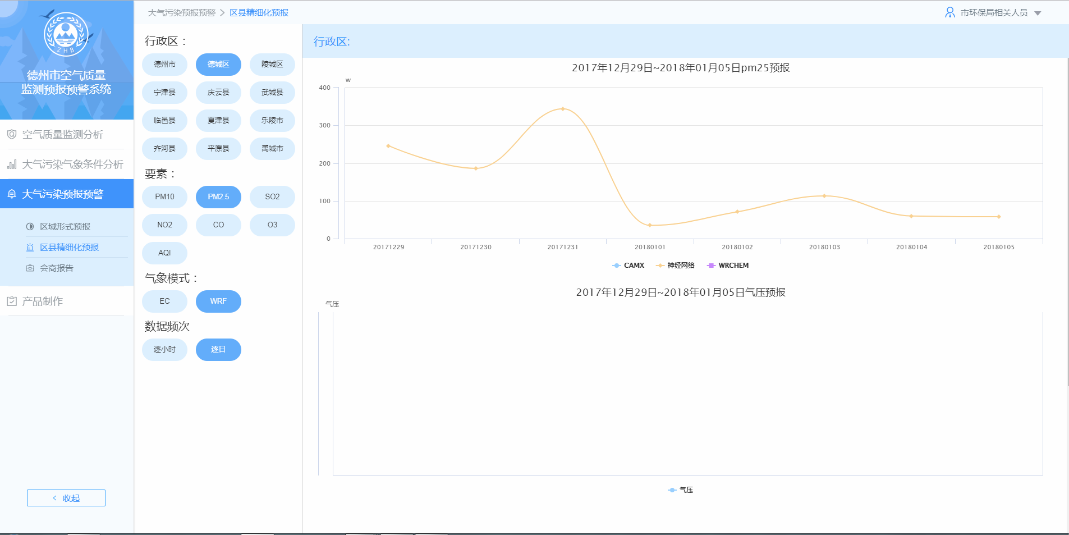Click the vertical scrollbar on the right edge
The width and height of the screenshot is (1069, 535).
coord(1067,225)
